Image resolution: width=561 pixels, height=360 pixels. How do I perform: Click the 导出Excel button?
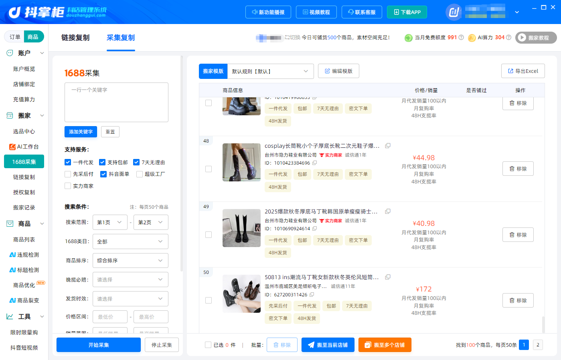click(x=523, y=71)
